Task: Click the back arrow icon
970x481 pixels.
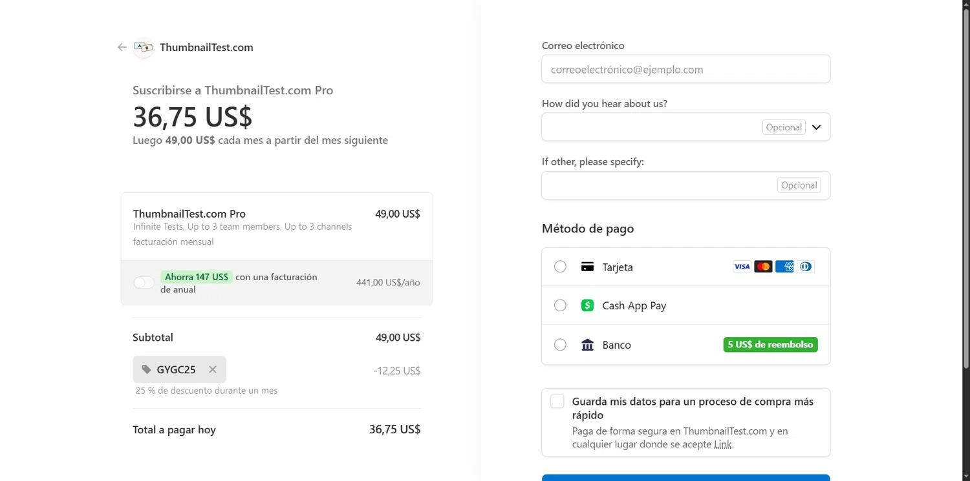Action: click(x=122, y=47)
